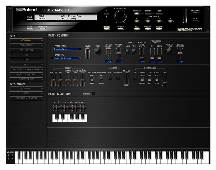Open the Routing effects section
The height and width of the screenshot is (170, 216).
(26, 88)
